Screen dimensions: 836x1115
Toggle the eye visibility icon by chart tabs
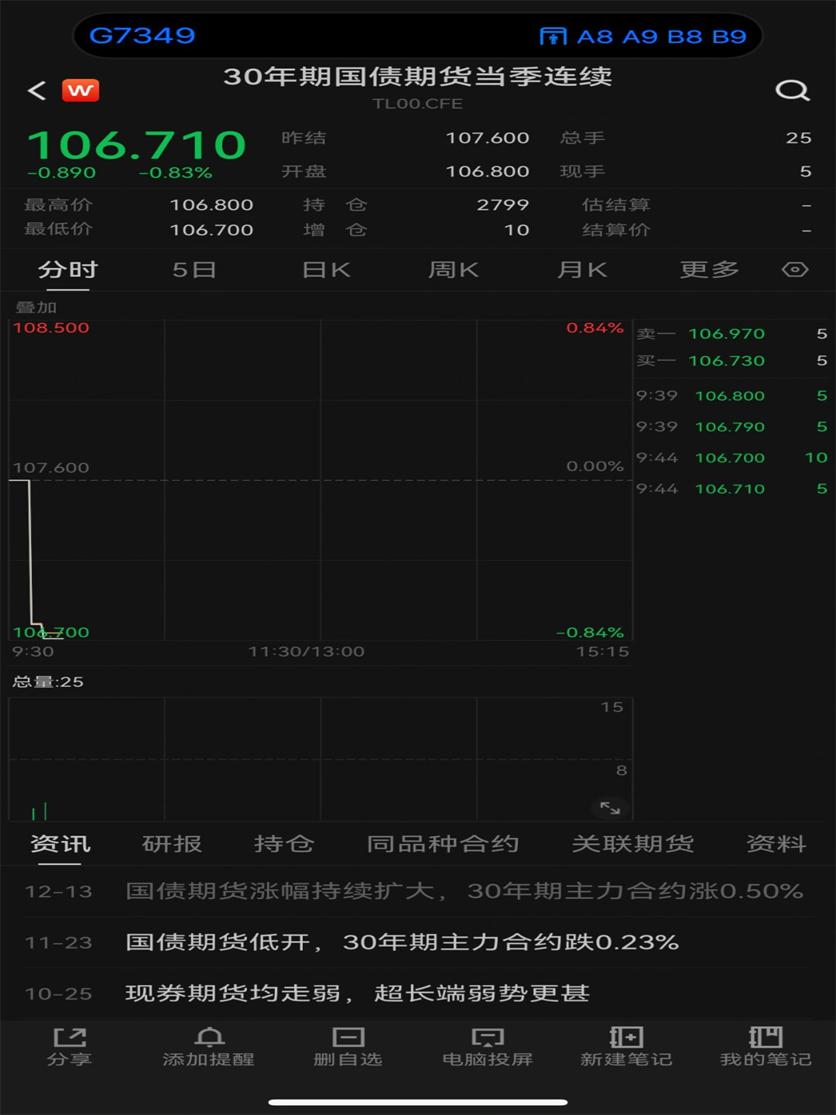tap(795, 269)
